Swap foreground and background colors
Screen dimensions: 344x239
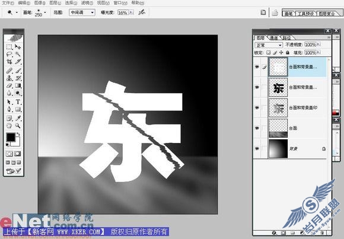pos(18,133)
